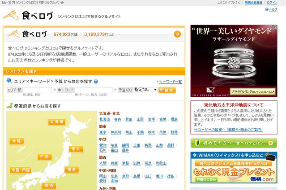Open the 秋田 prefecture link
This screenshot has width=286, height=190.
129,119
